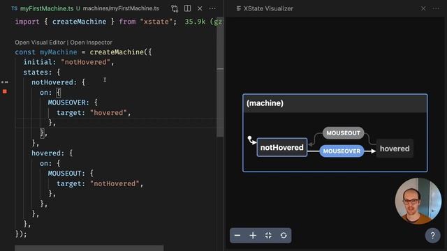Click the "notHovered" target string under MOUSEOUT

[115, 183]
